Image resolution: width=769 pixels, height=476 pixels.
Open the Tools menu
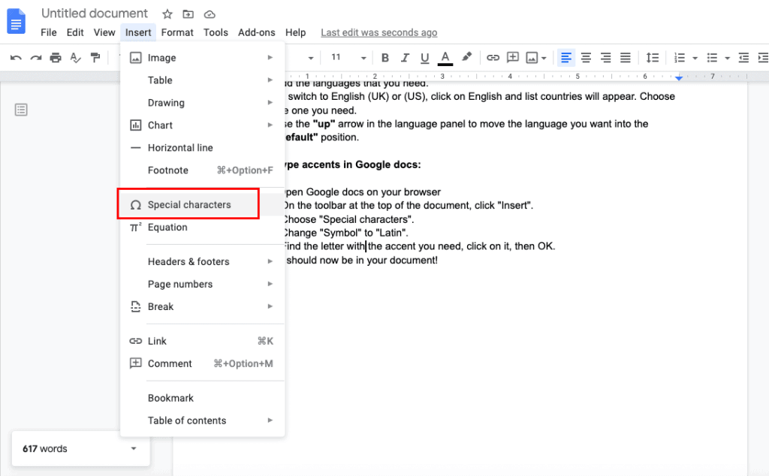click(216, 32)
